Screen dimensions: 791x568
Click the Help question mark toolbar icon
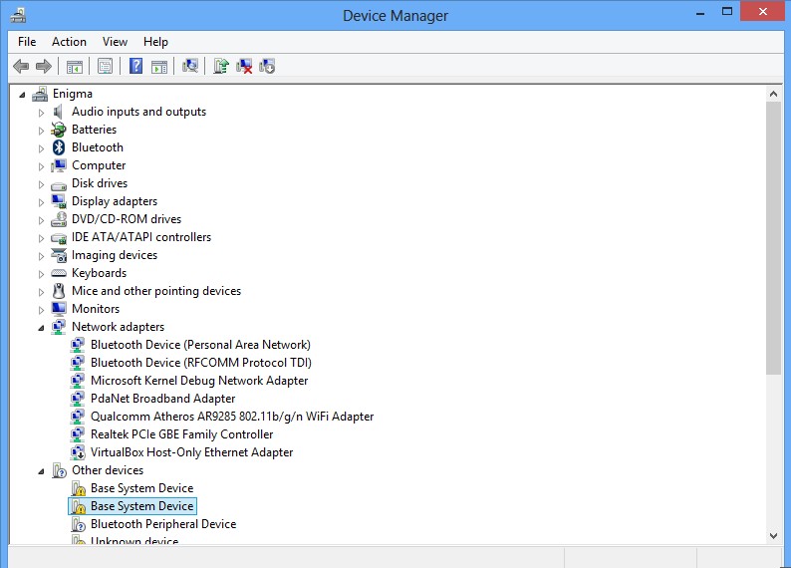click(x=135, y=67)
